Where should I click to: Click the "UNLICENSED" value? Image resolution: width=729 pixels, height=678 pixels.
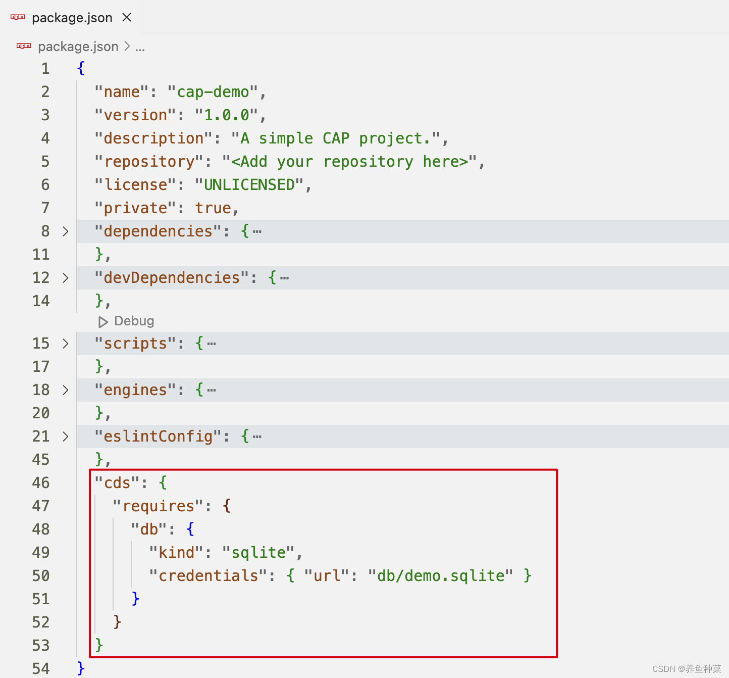(x=249, y=185)
